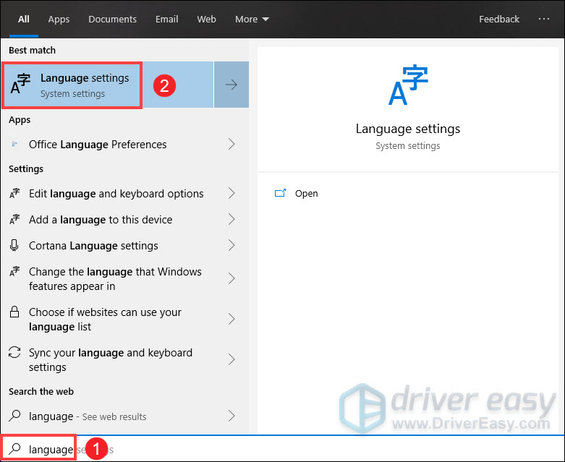Click the search magnifier icon in search box
565x462 pixels.
pyautogui.click(x=14, y=449)
